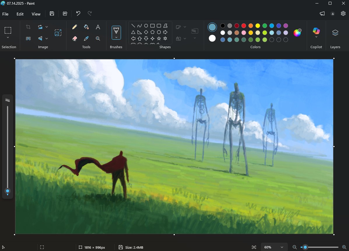This screenshot has width=349, height=251.
Task: Expand the Rotate options dropdown
Action: (47, 27)
